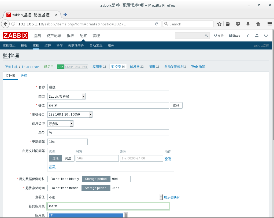Image resolution: width=274 pixels, height=218 pixels.
Task: Close the zabbix监控 browser tab
Action: pos(56,15)
